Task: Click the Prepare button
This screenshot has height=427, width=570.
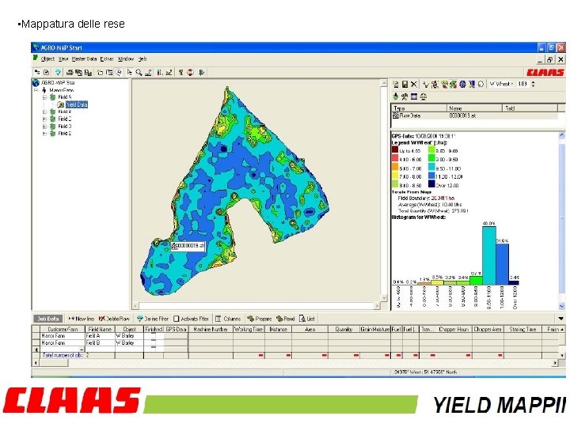Action: tap(260, 319)
